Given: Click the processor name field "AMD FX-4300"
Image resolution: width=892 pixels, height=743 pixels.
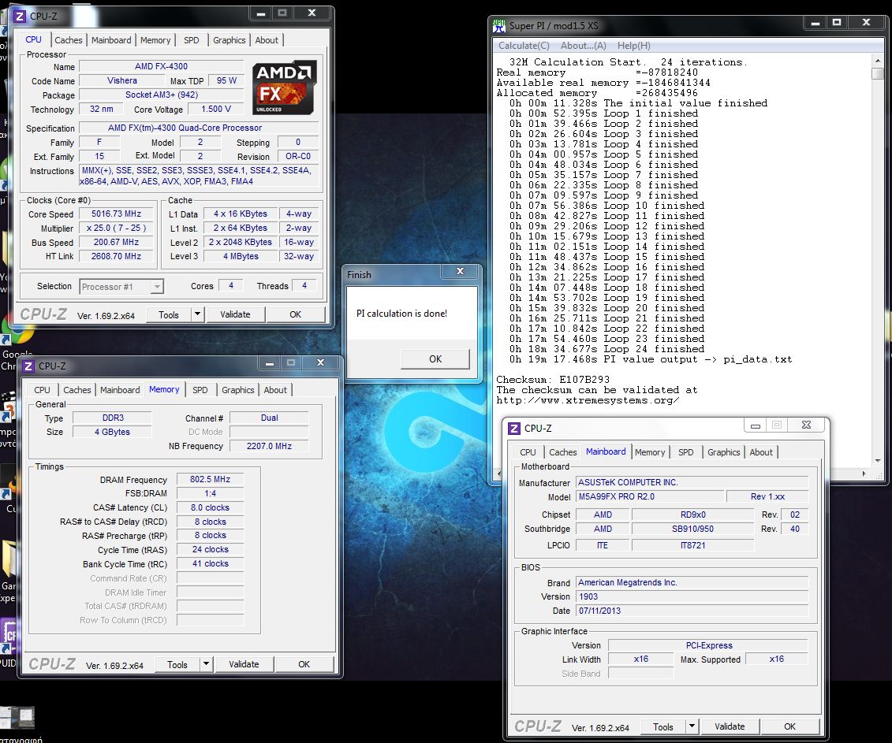Looking at the screenshot, I should (x=161, y=66).
